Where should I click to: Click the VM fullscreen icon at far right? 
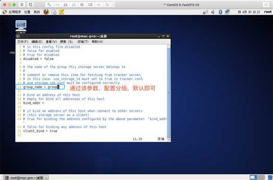click(266, 5)
